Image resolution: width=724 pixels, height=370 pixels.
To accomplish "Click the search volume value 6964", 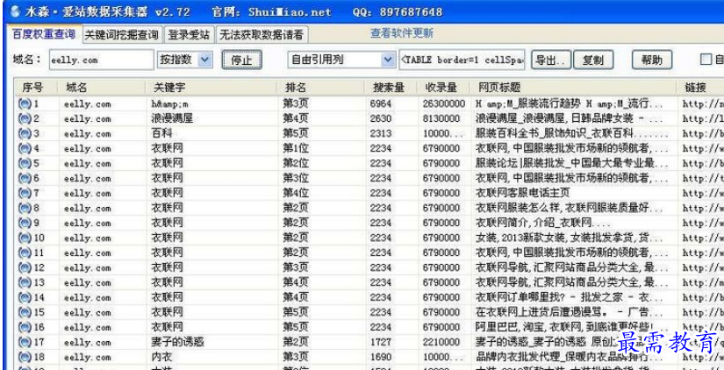I will [381, 103].
